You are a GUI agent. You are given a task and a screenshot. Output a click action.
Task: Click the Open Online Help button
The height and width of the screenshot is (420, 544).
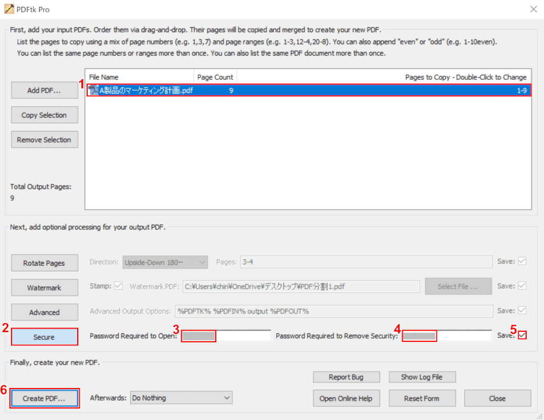pos(346,398)
